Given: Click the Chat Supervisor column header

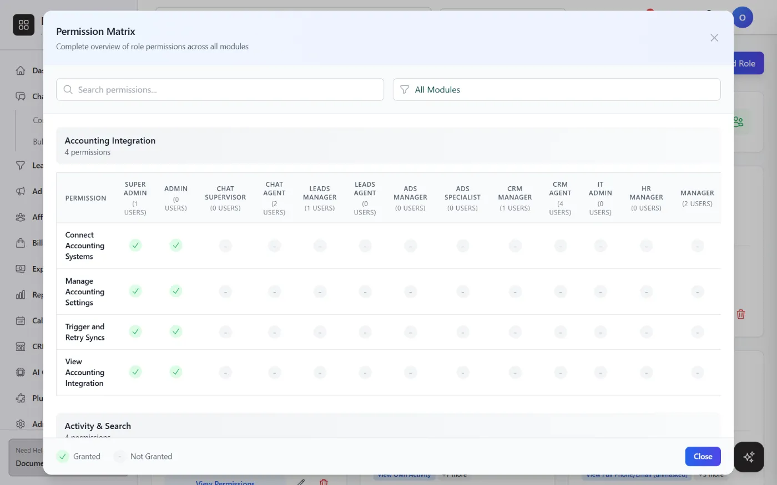Looking at the screenshot, I should [225, 198].
